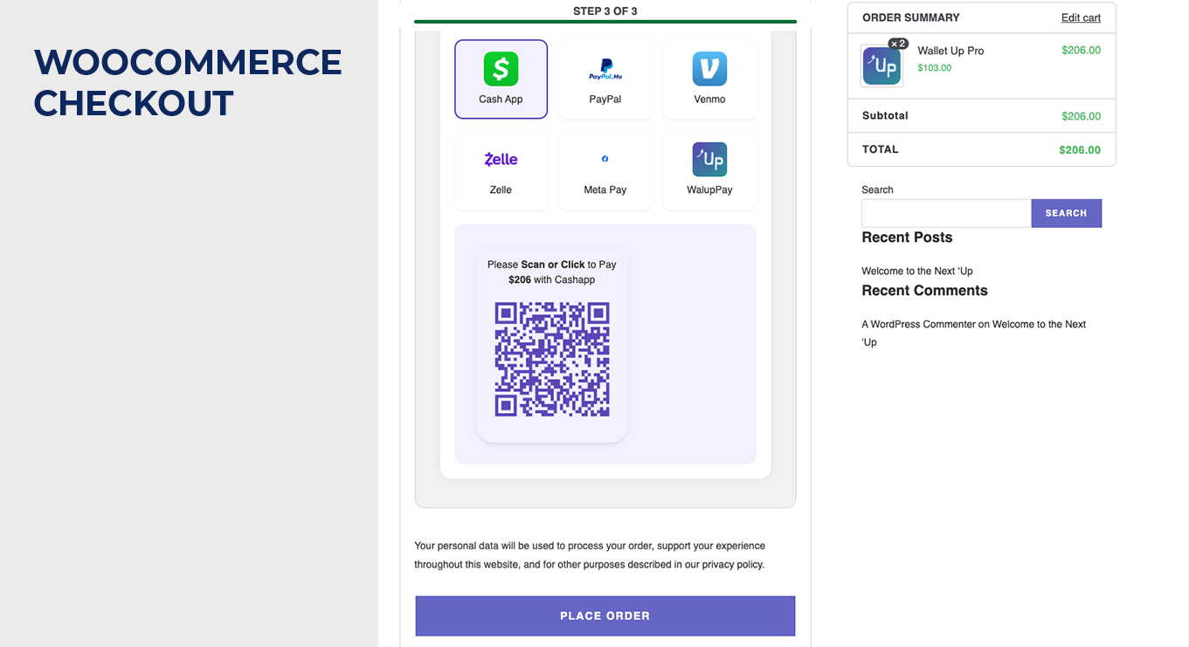Click the 'Please Scan or Click to Pay' text
This screenshot has height=647, width=1189.
coord(552,265)
